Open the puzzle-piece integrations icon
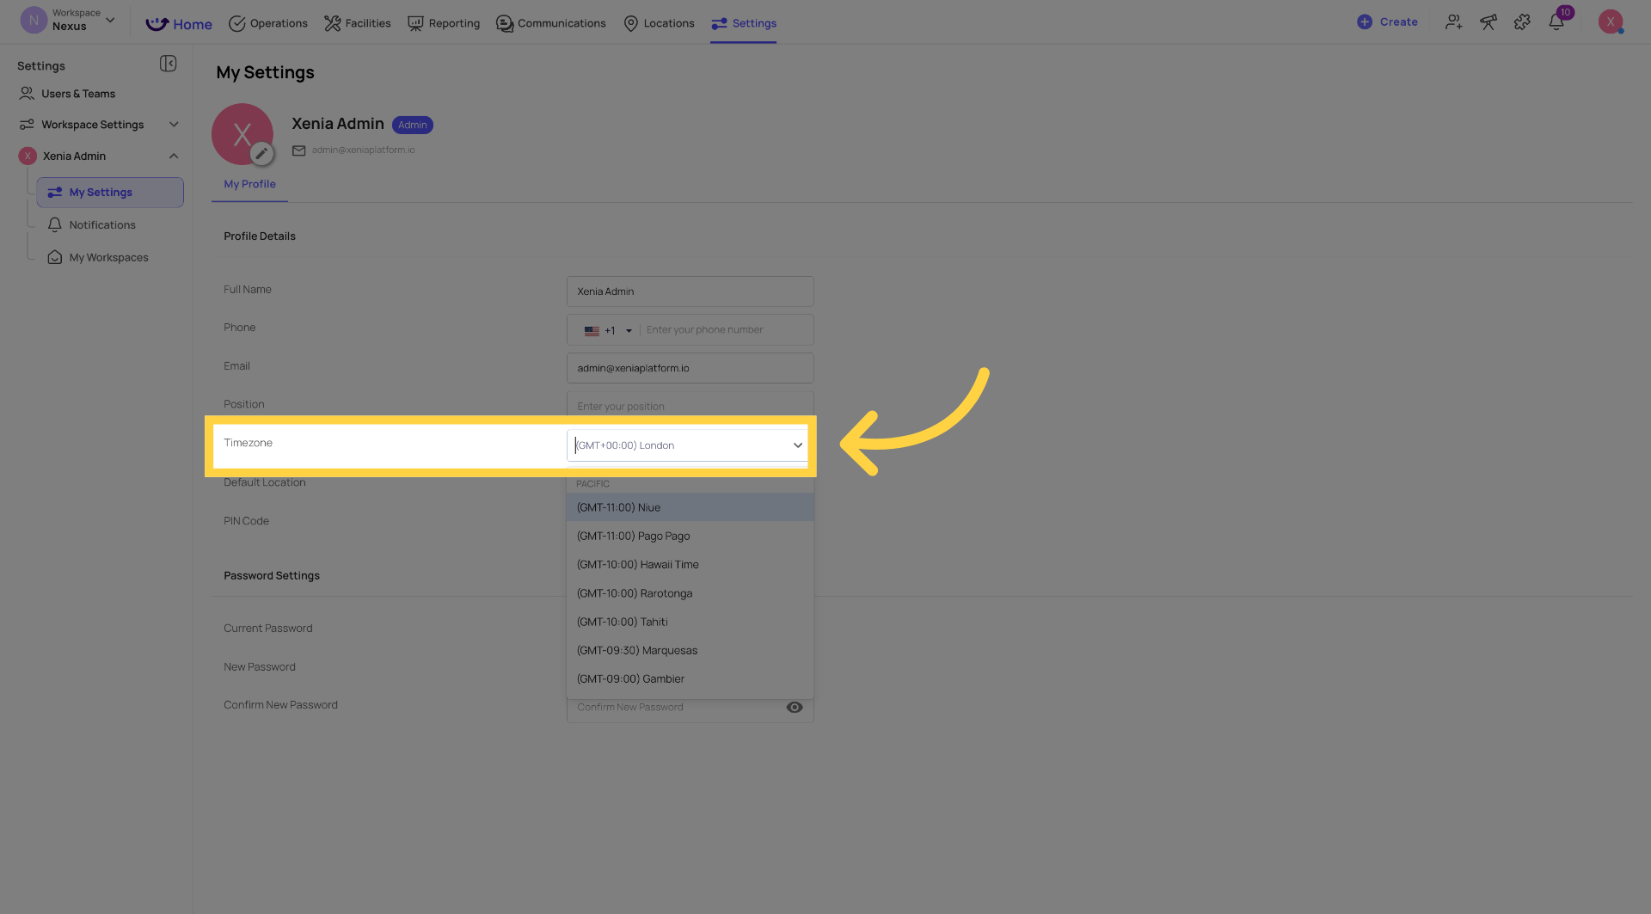This screenshot has width=1651, height=914. tap(1522, 22)
